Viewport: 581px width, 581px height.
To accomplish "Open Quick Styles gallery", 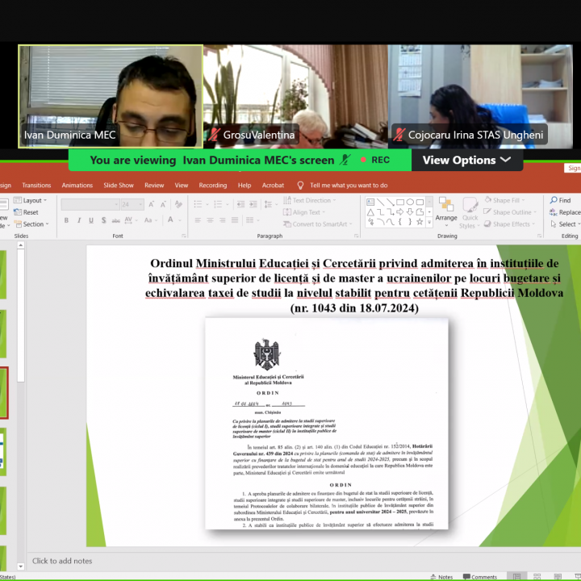I will (x=468, y=214).
